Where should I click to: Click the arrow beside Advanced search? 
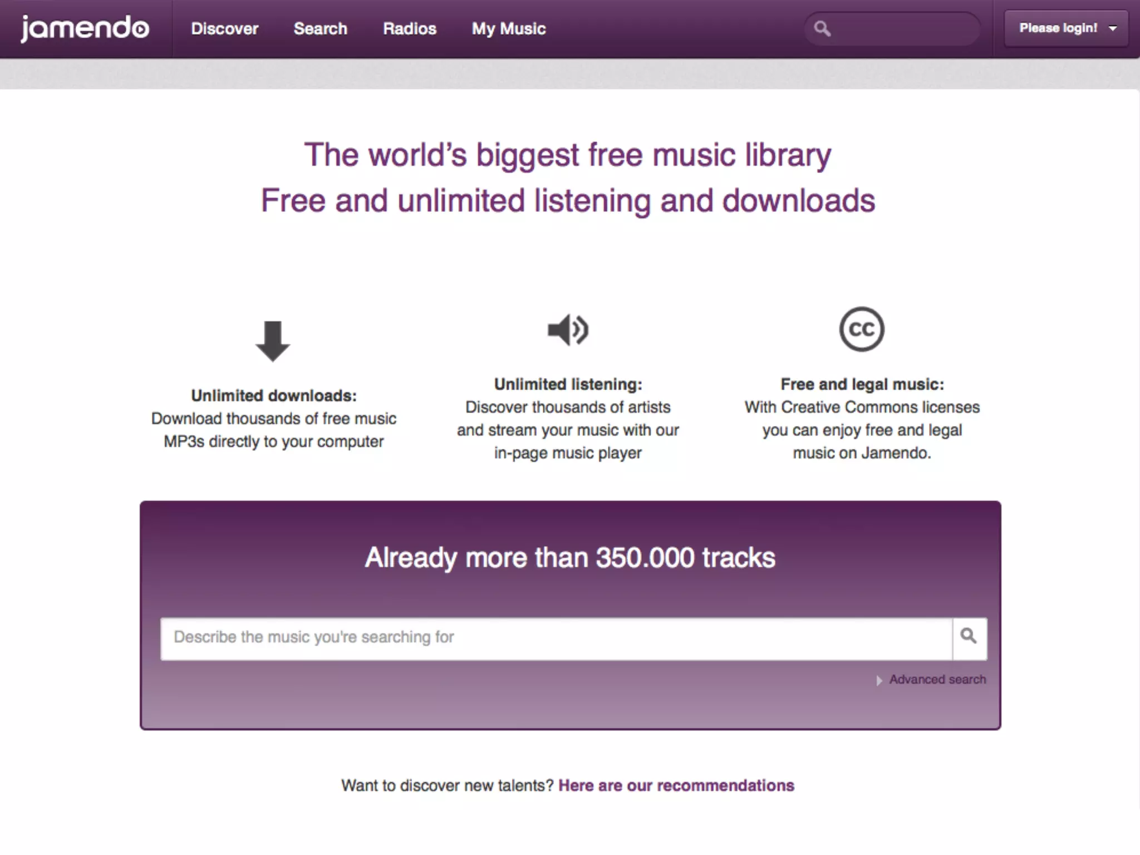pos(879,680)
